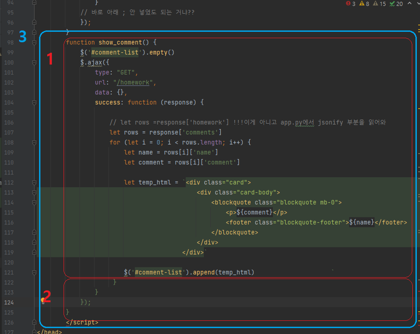Collapse fold marker on line 98 function show_comment

pos(35,42)
